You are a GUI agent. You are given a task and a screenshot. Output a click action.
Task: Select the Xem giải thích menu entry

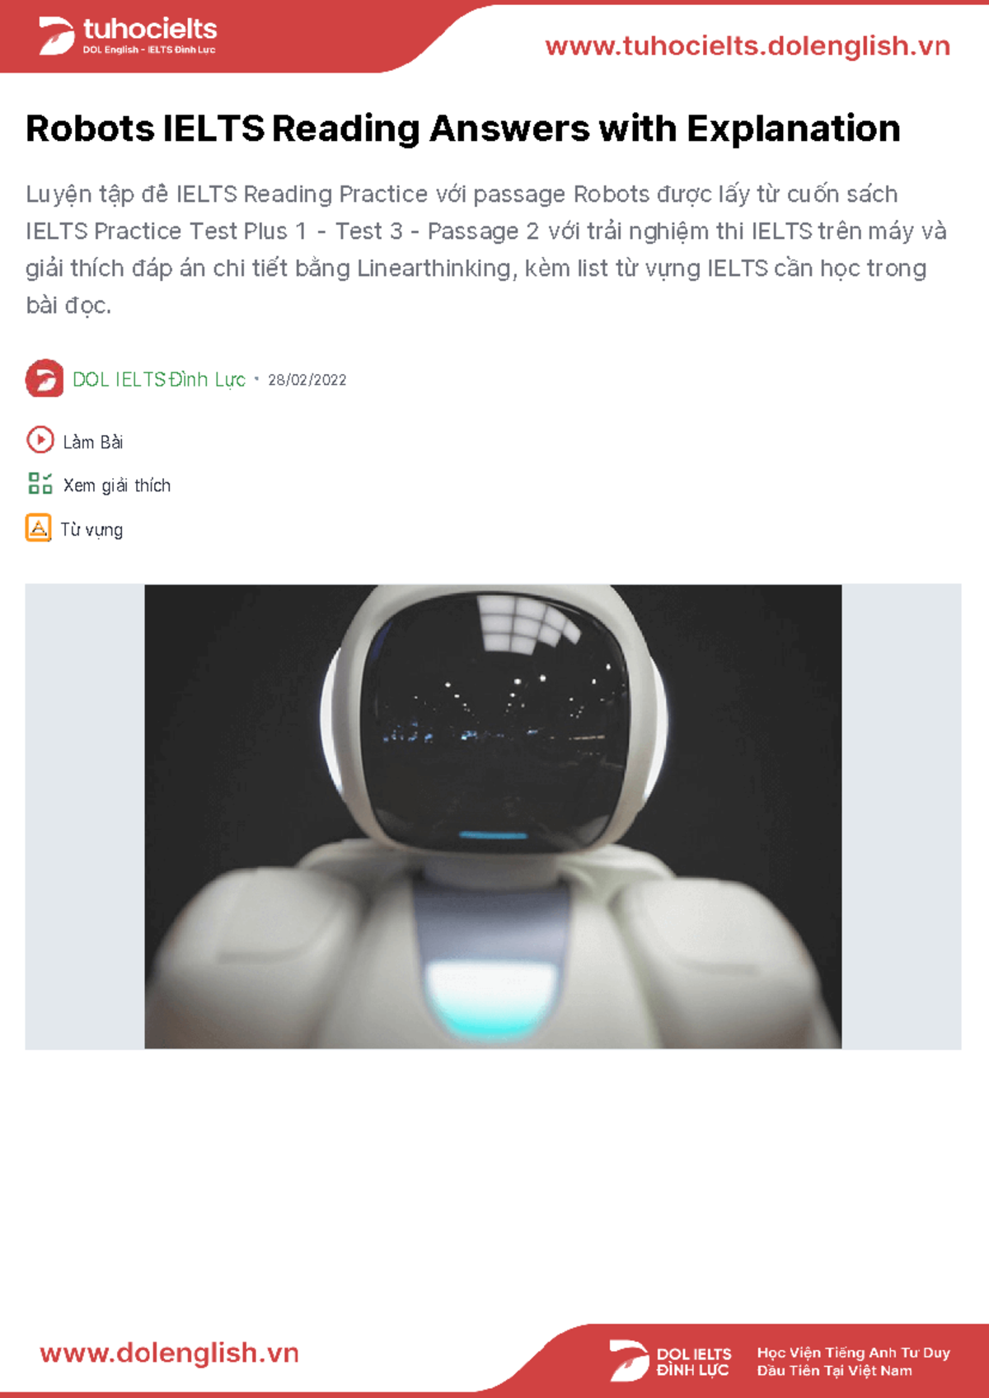[x=117, y=486]
